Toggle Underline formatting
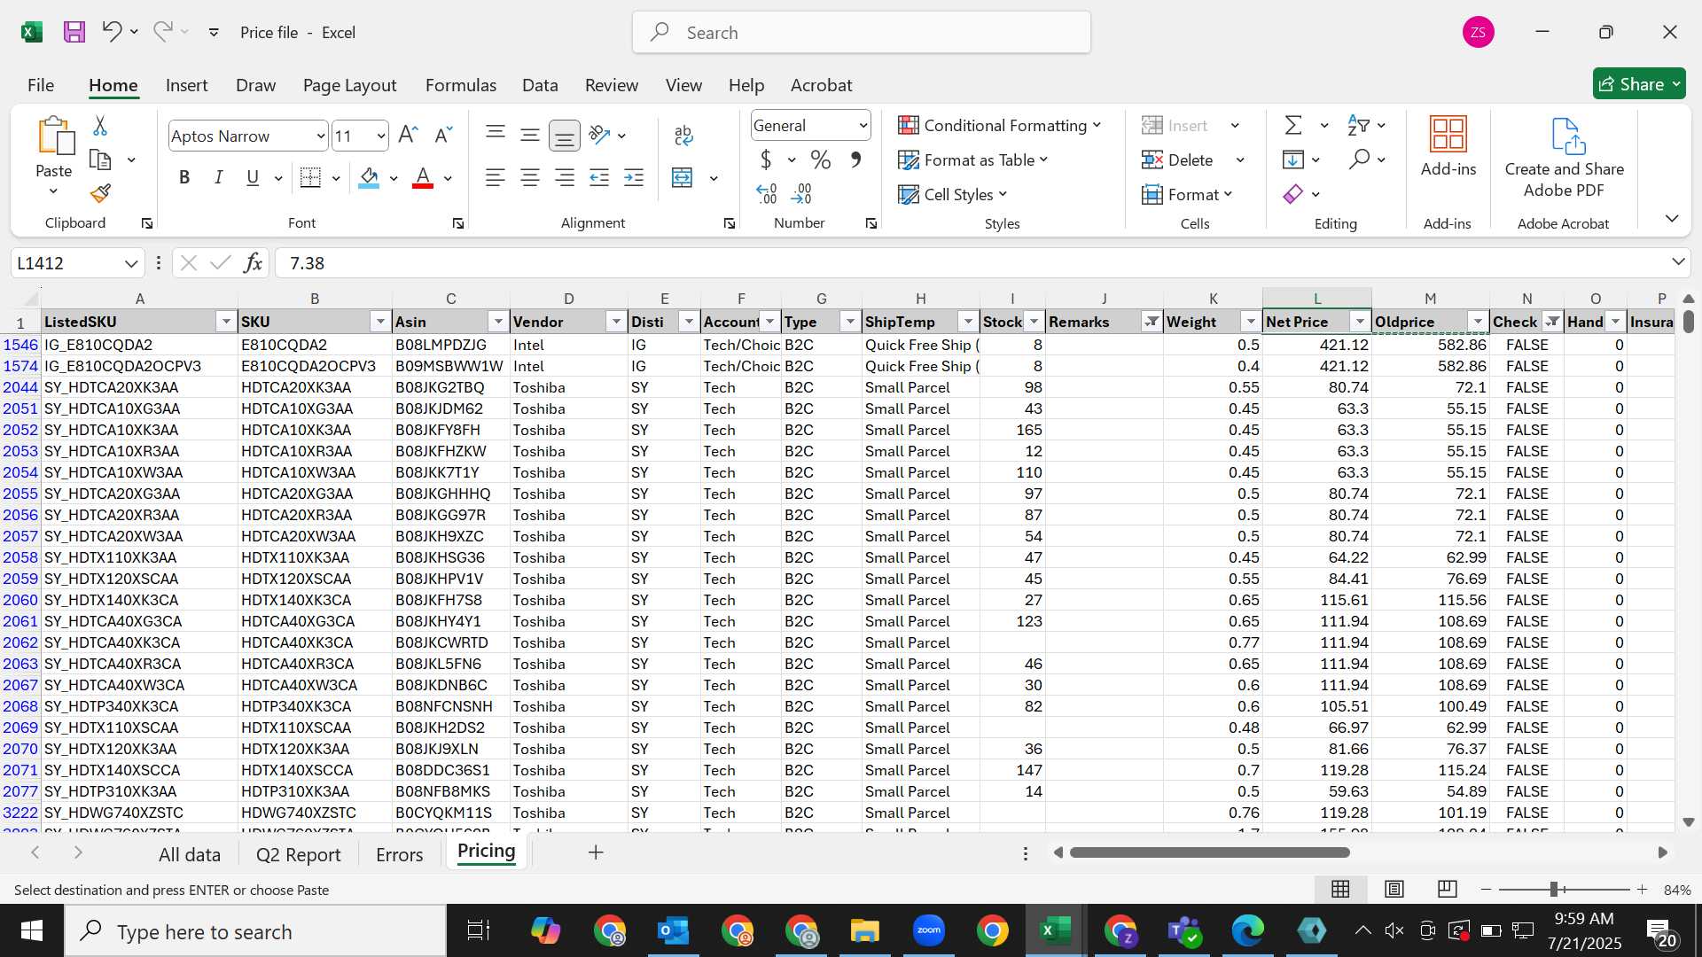Screen dimensions: 1702x957 pyautogui.click(x=253, y=178)
